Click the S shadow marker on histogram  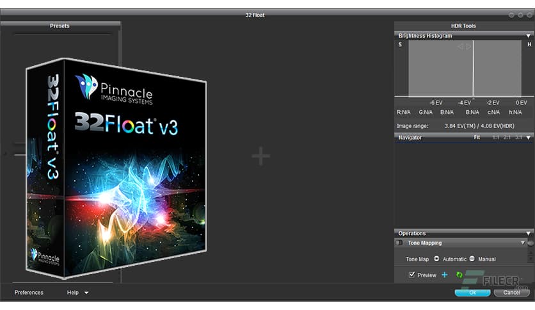[401, 44]
